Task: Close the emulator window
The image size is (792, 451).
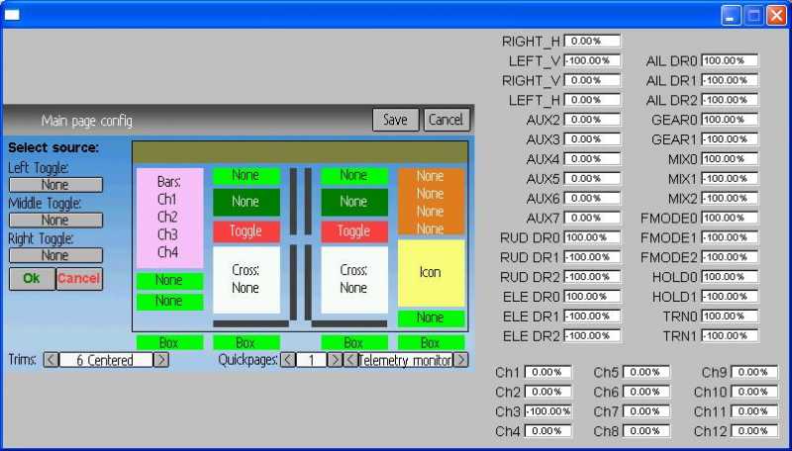Action: (776, 16)
